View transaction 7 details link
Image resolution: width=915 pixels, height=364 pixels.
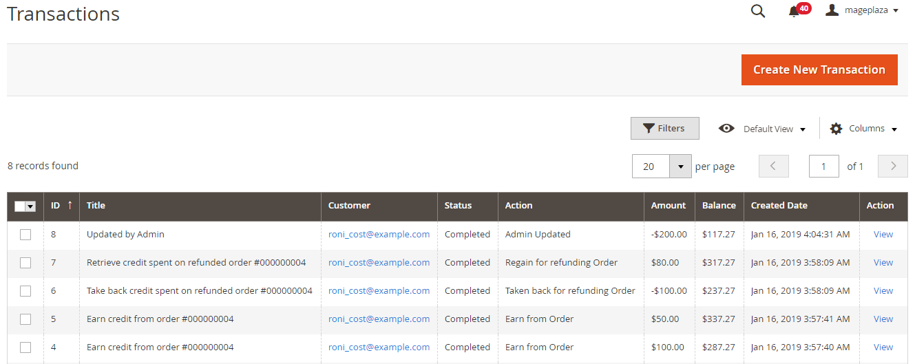point(883,263)
